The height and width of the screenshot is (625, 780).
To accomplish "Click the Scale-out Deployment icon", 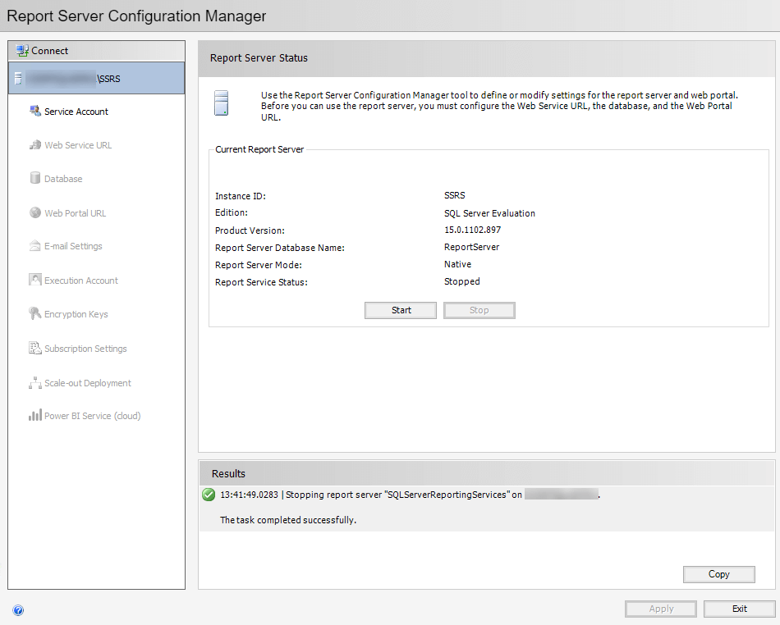I will 35,383.
